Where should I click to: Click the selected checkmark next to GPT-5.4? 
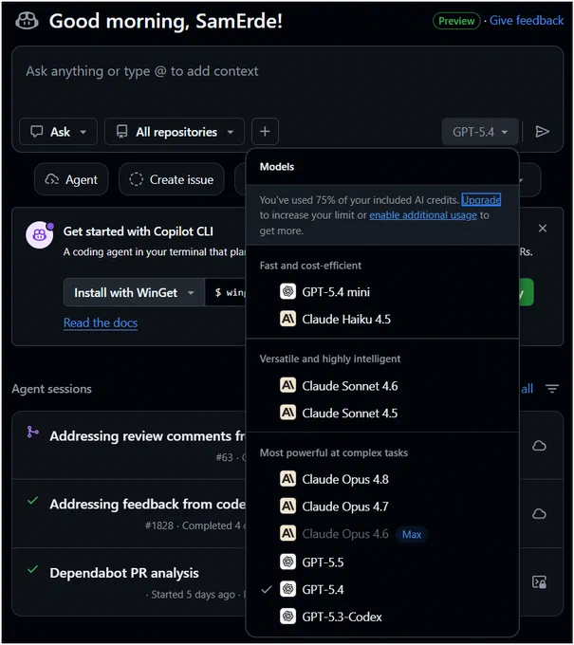267,589
